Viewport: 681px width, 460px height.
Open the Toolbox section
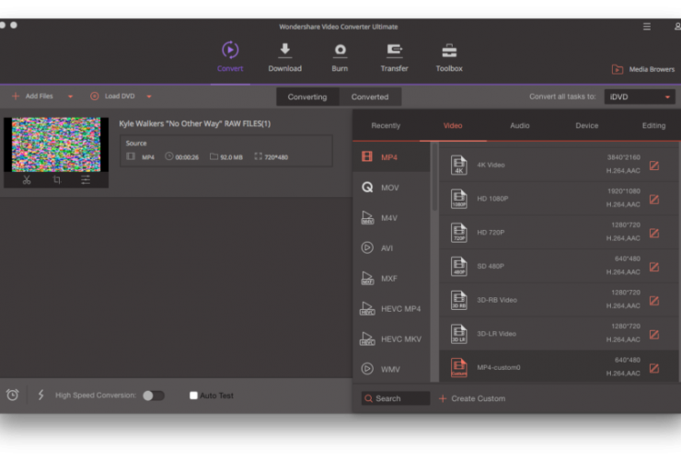point(449,57)
